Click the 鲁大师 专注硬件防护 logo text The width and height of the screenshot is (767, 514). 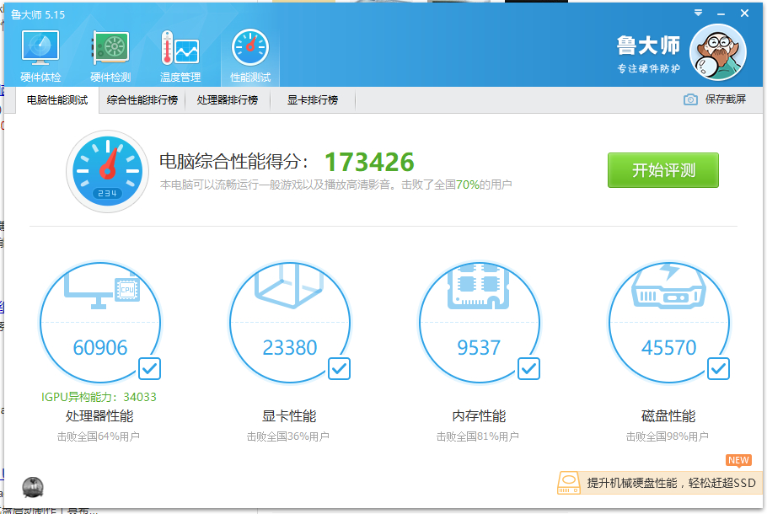click(648, 54)
